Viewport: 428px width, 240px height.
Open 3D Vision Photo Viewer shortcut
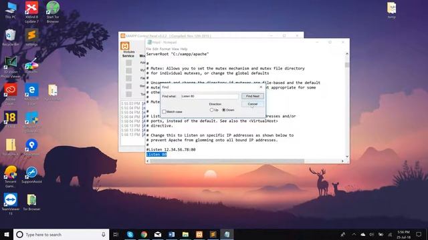tap(11, 67)
